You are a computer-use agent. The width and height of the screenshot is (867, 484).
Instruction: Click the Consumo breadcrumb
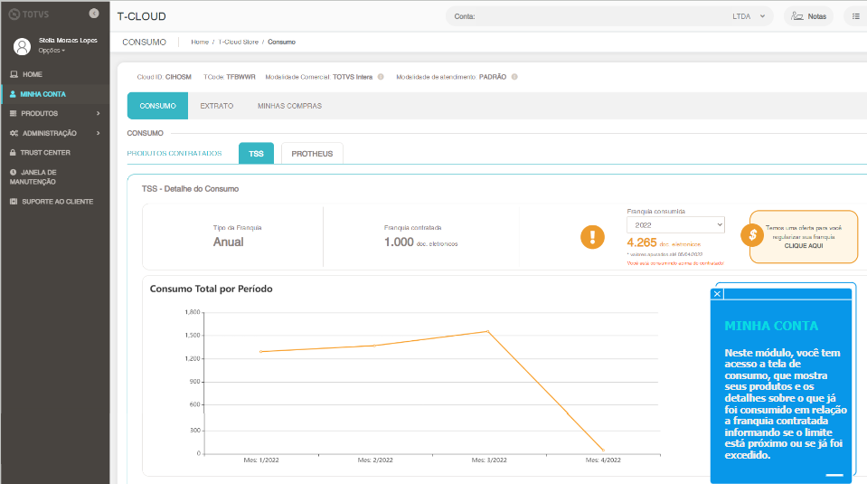click(281, 42)
